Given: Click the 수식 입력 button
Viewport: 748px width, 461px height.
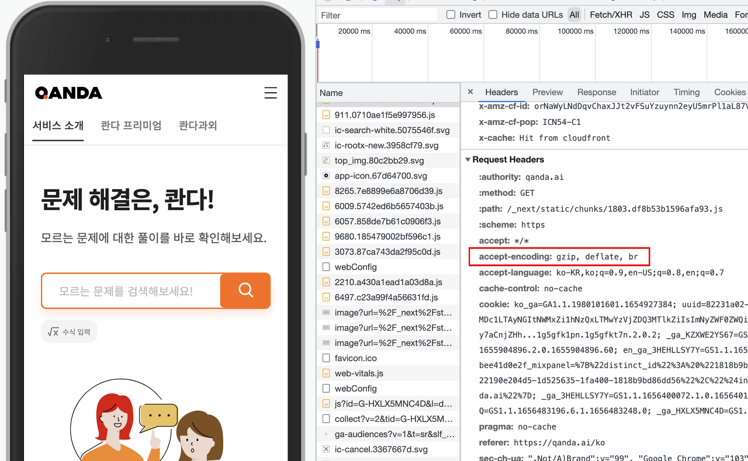Looking at the screenshot, I should (x=69, y=331).
